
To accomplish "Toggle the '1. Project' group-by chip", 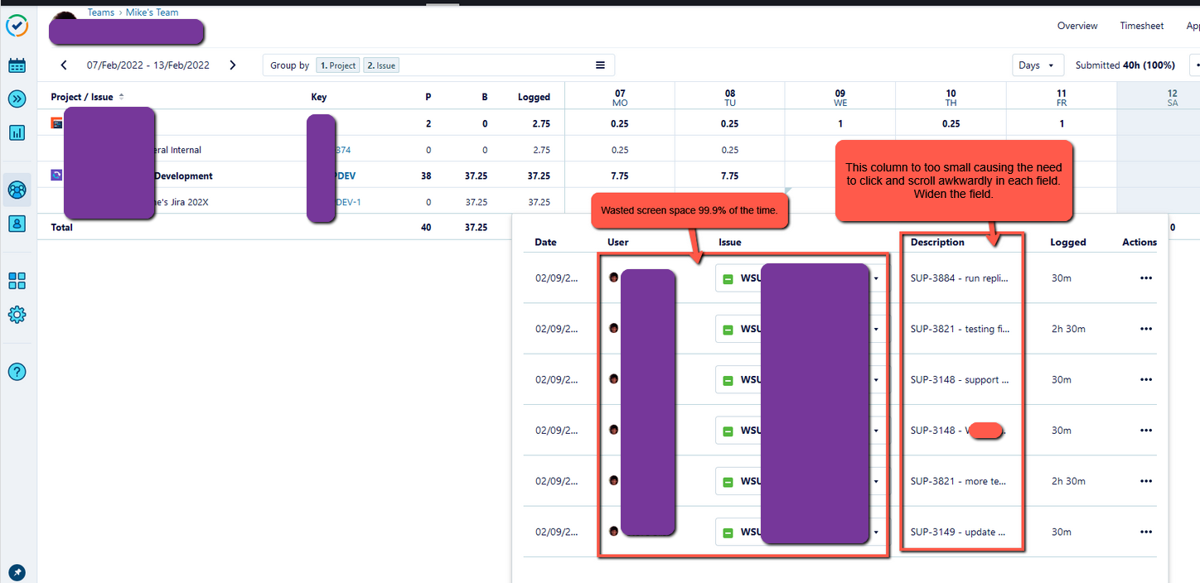I will (338, 65).
